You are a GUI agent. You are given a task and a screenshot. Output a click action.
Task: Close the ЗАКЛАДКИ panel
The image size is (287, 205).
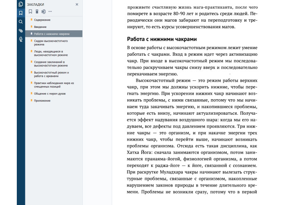pos(77,4)
